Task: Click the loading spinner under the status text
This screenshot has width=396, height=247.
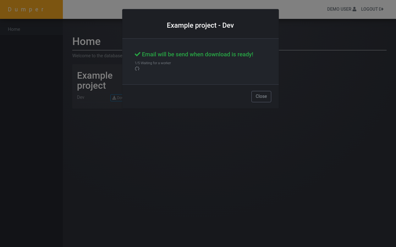Action: click(137, 69)
